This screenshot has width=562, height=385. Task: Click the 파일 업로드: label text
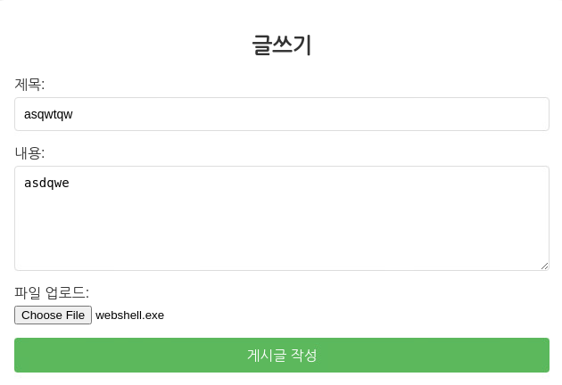(x=52, y=292)
